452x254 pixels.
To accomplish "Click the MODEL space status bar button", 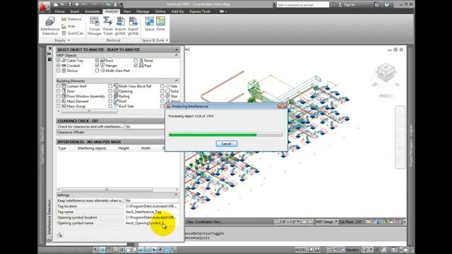I will pyautogui.click(x=301, y=250).
